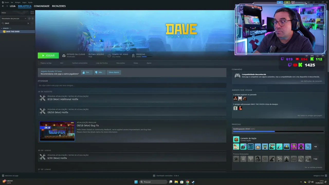Click the Não thumbs-down button

pos(99,72)
